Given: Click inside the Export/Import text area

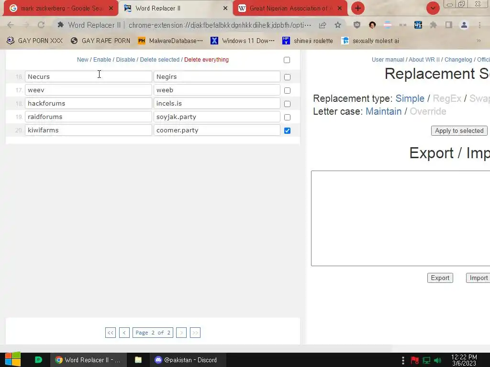Looking at the screenshot, I should [401, 218].
